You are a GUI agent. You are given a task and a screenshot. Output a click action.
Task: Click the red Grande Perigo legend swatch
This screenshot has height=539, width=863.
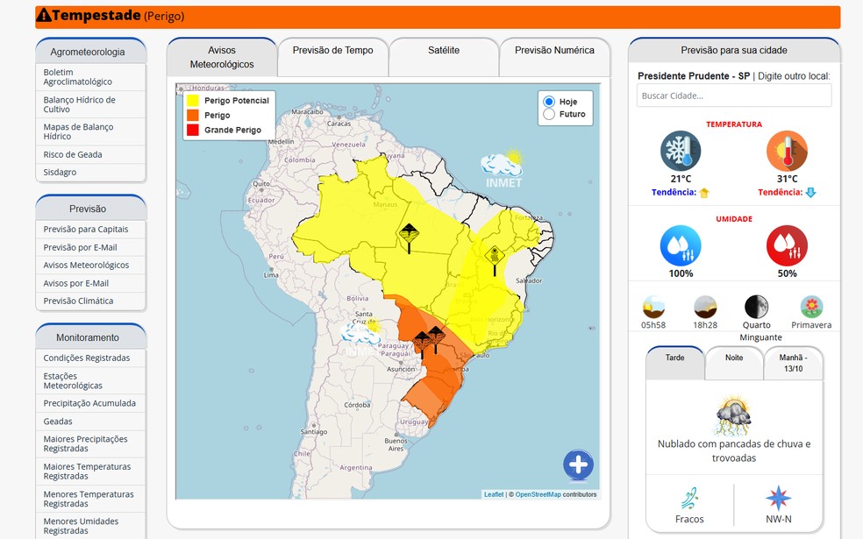pos(193,130)
